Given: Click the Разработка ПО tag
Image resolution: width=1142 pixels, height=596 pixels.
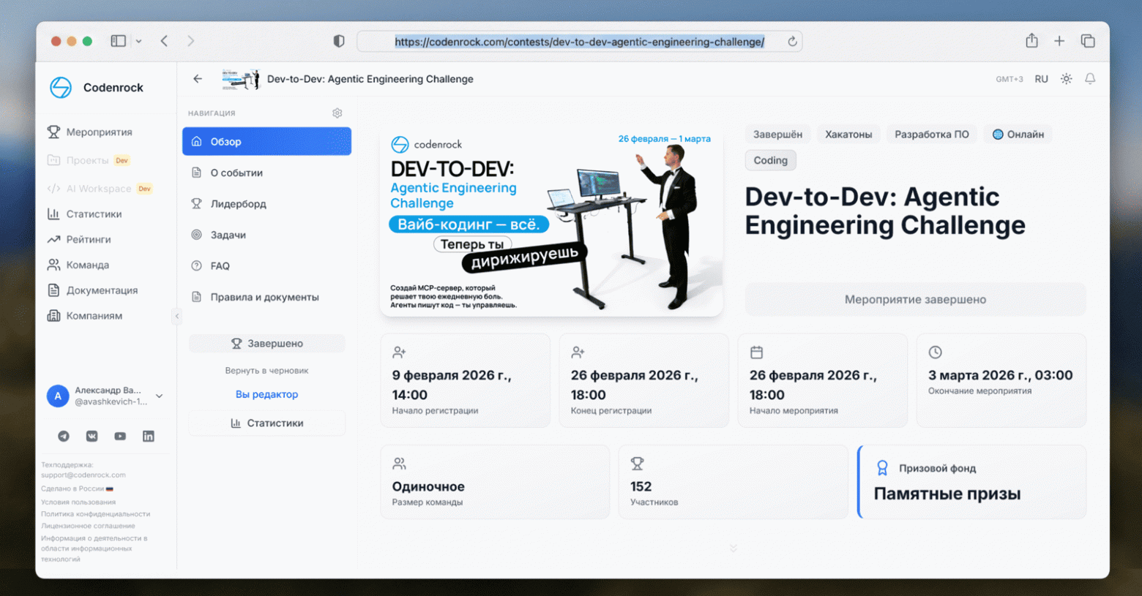Looking at the screenshot, I should tap(931, 135).
